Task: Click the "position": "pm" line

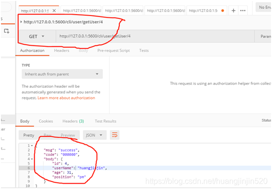Action: tap(69, 177)
